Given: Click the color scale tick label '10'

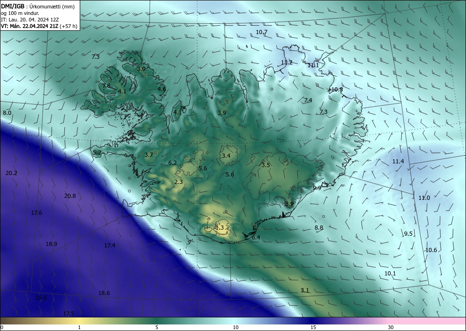Looking at the screenshot, I should pyautogui.click(x=235, y=327).
